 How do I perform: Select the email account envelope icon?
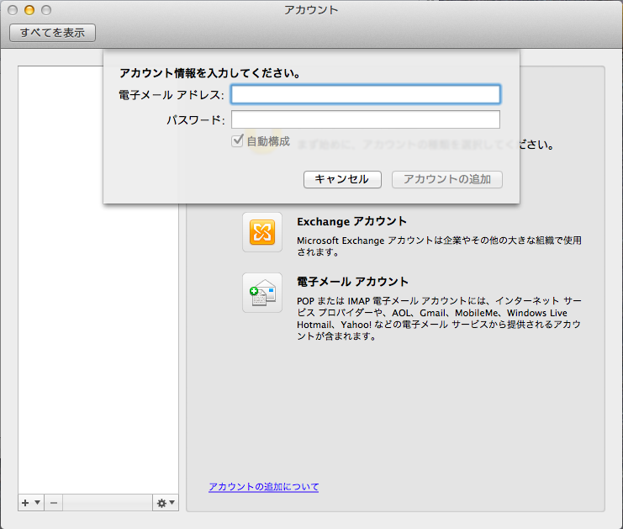262,293
